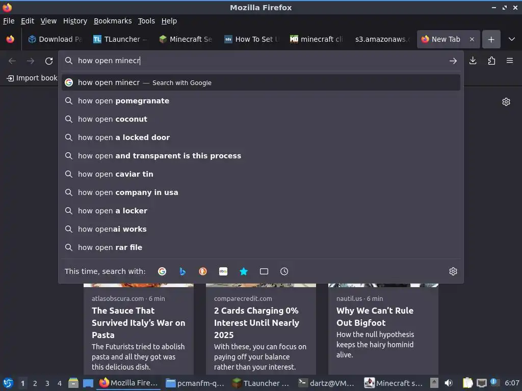Select suggestion 'how open caviar tin'
Image resolution: width=522 pixels, height=391 pixels.
[260, 174]
